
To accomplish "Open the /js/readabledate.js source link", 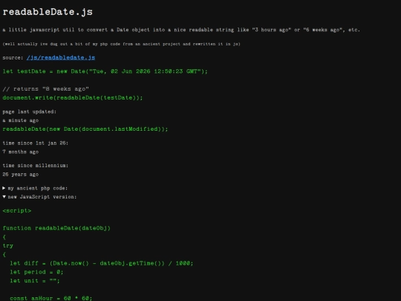I will coord(61,57).
